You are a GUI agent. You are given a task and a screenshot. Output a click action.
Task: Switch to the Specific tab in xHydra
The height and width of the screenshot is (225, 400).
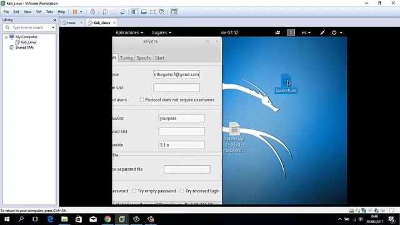(x=144, y=58)
